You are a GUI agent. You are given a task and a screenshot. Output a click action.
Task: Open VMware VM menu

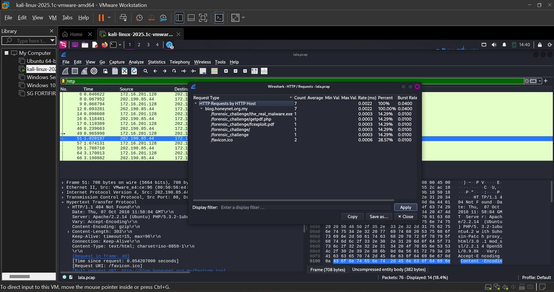[53, 18]
